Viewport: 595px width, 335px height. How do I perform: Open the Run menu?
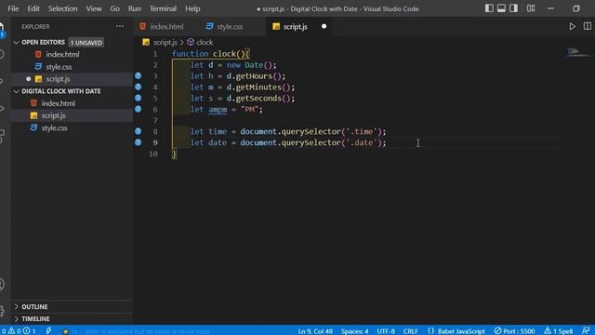(134, 8)
